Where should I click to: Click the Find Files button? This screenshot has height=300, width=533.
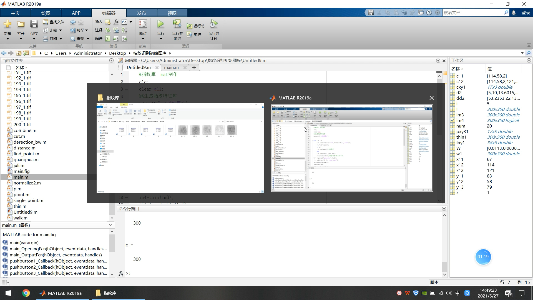pyautogui.click(x=54, y=22)
